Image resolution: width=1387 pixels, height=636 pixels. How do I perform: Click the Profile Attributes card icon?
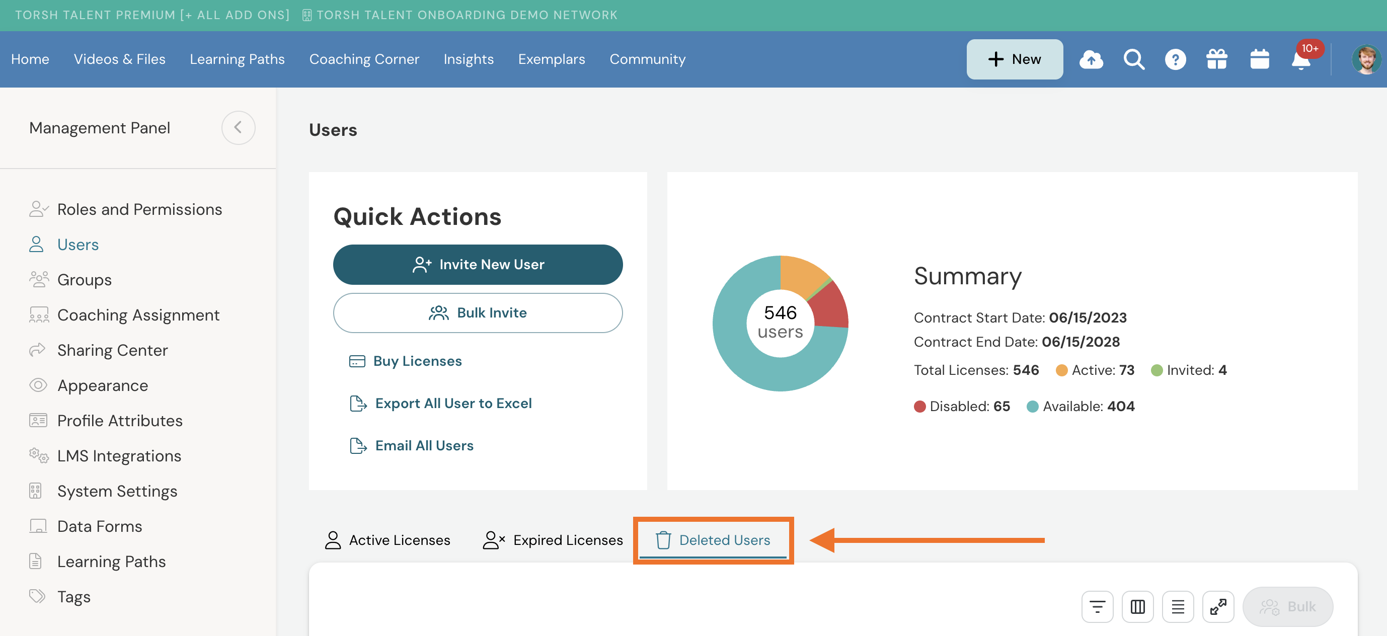point(38,420)
